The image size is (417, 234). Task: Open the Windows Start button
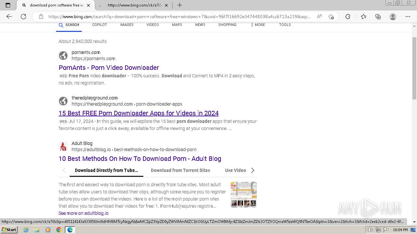(9, 229)
